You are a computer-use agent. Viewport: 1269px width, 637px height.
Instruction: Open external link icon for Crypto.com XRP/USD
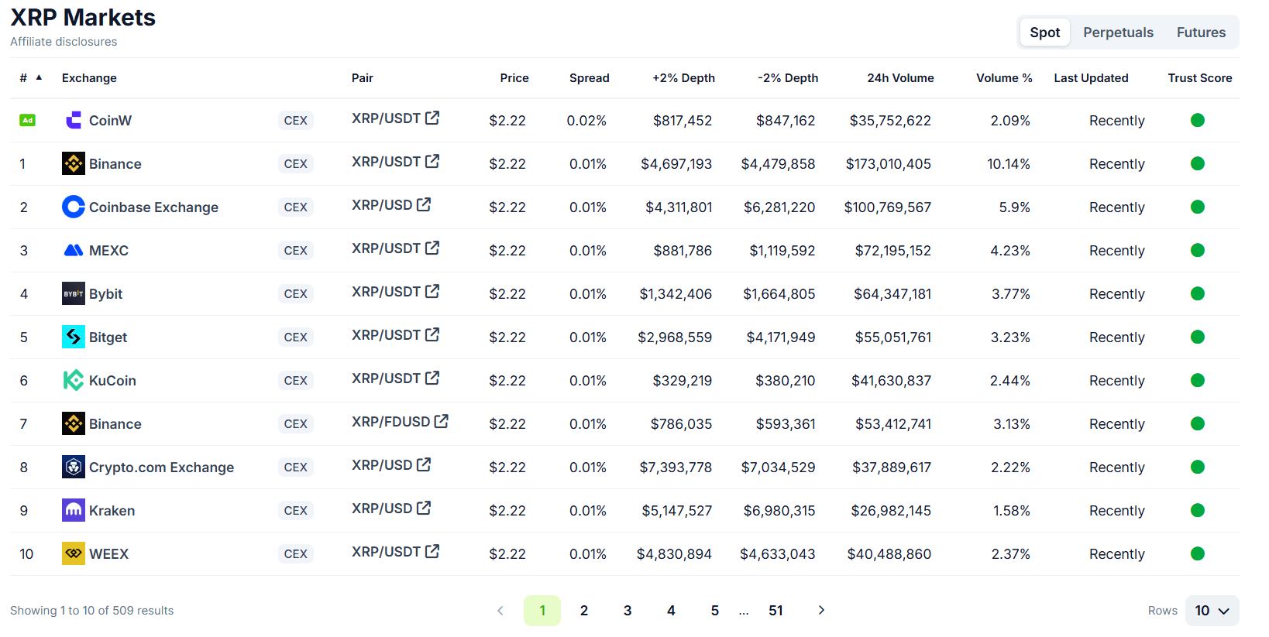point(424,464)
